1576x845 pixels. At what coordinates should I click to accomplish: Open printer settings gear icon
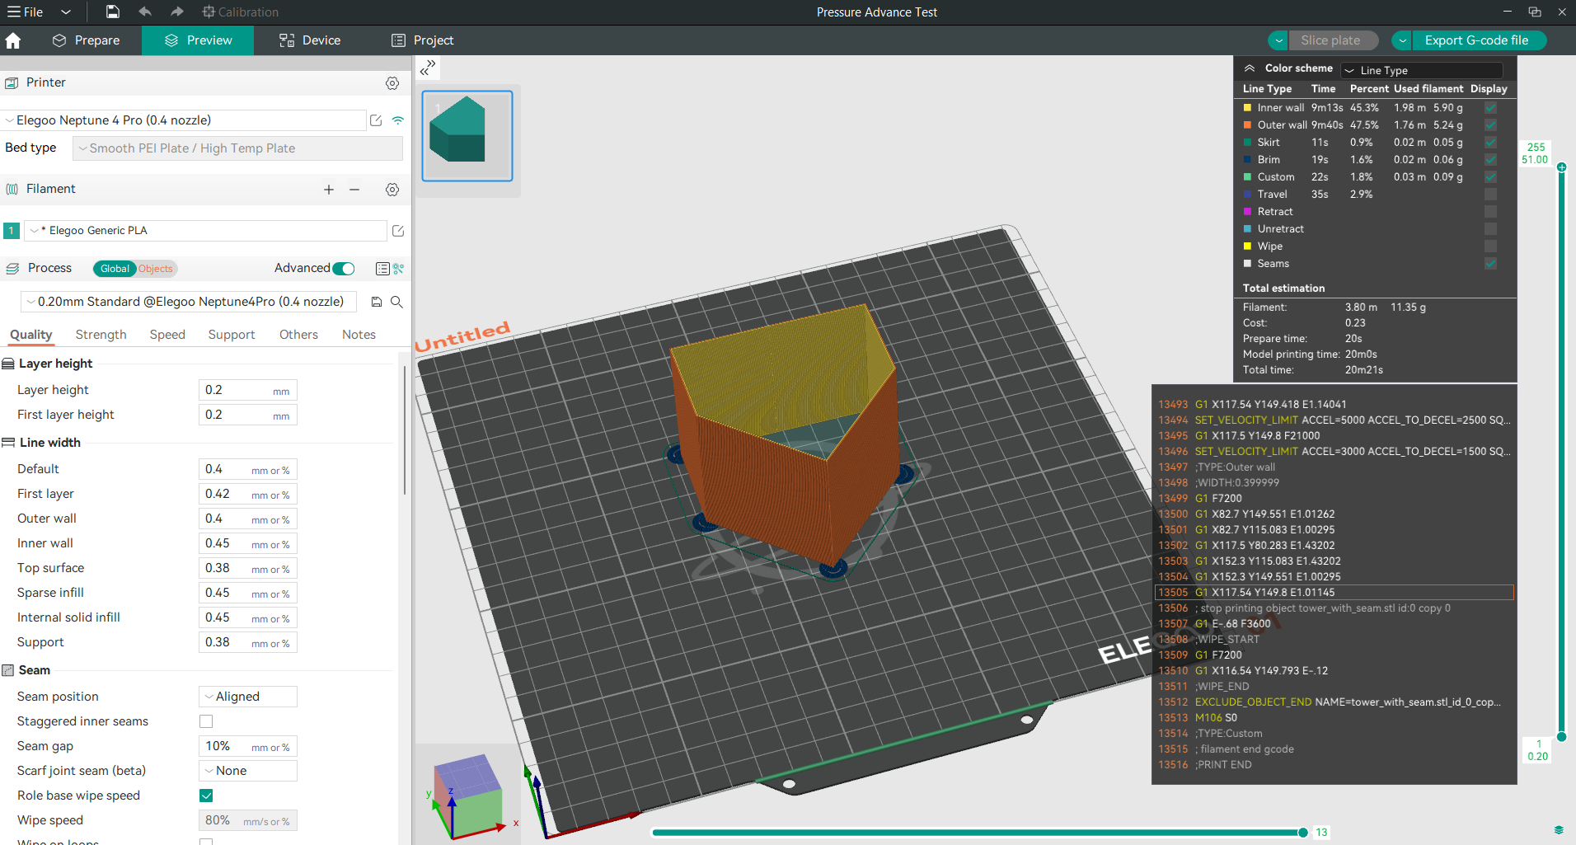tap(392, 83)
